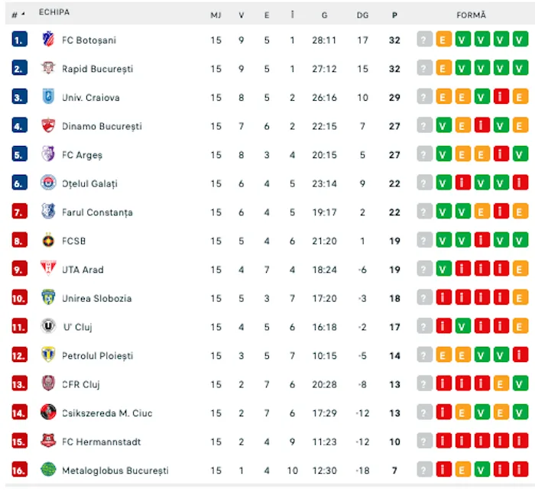Sort table by points column P

pyautogui.click(x=394, y=15)
